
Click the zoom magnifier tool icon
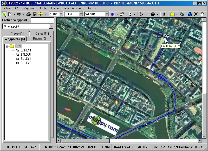tap(4, 14)
